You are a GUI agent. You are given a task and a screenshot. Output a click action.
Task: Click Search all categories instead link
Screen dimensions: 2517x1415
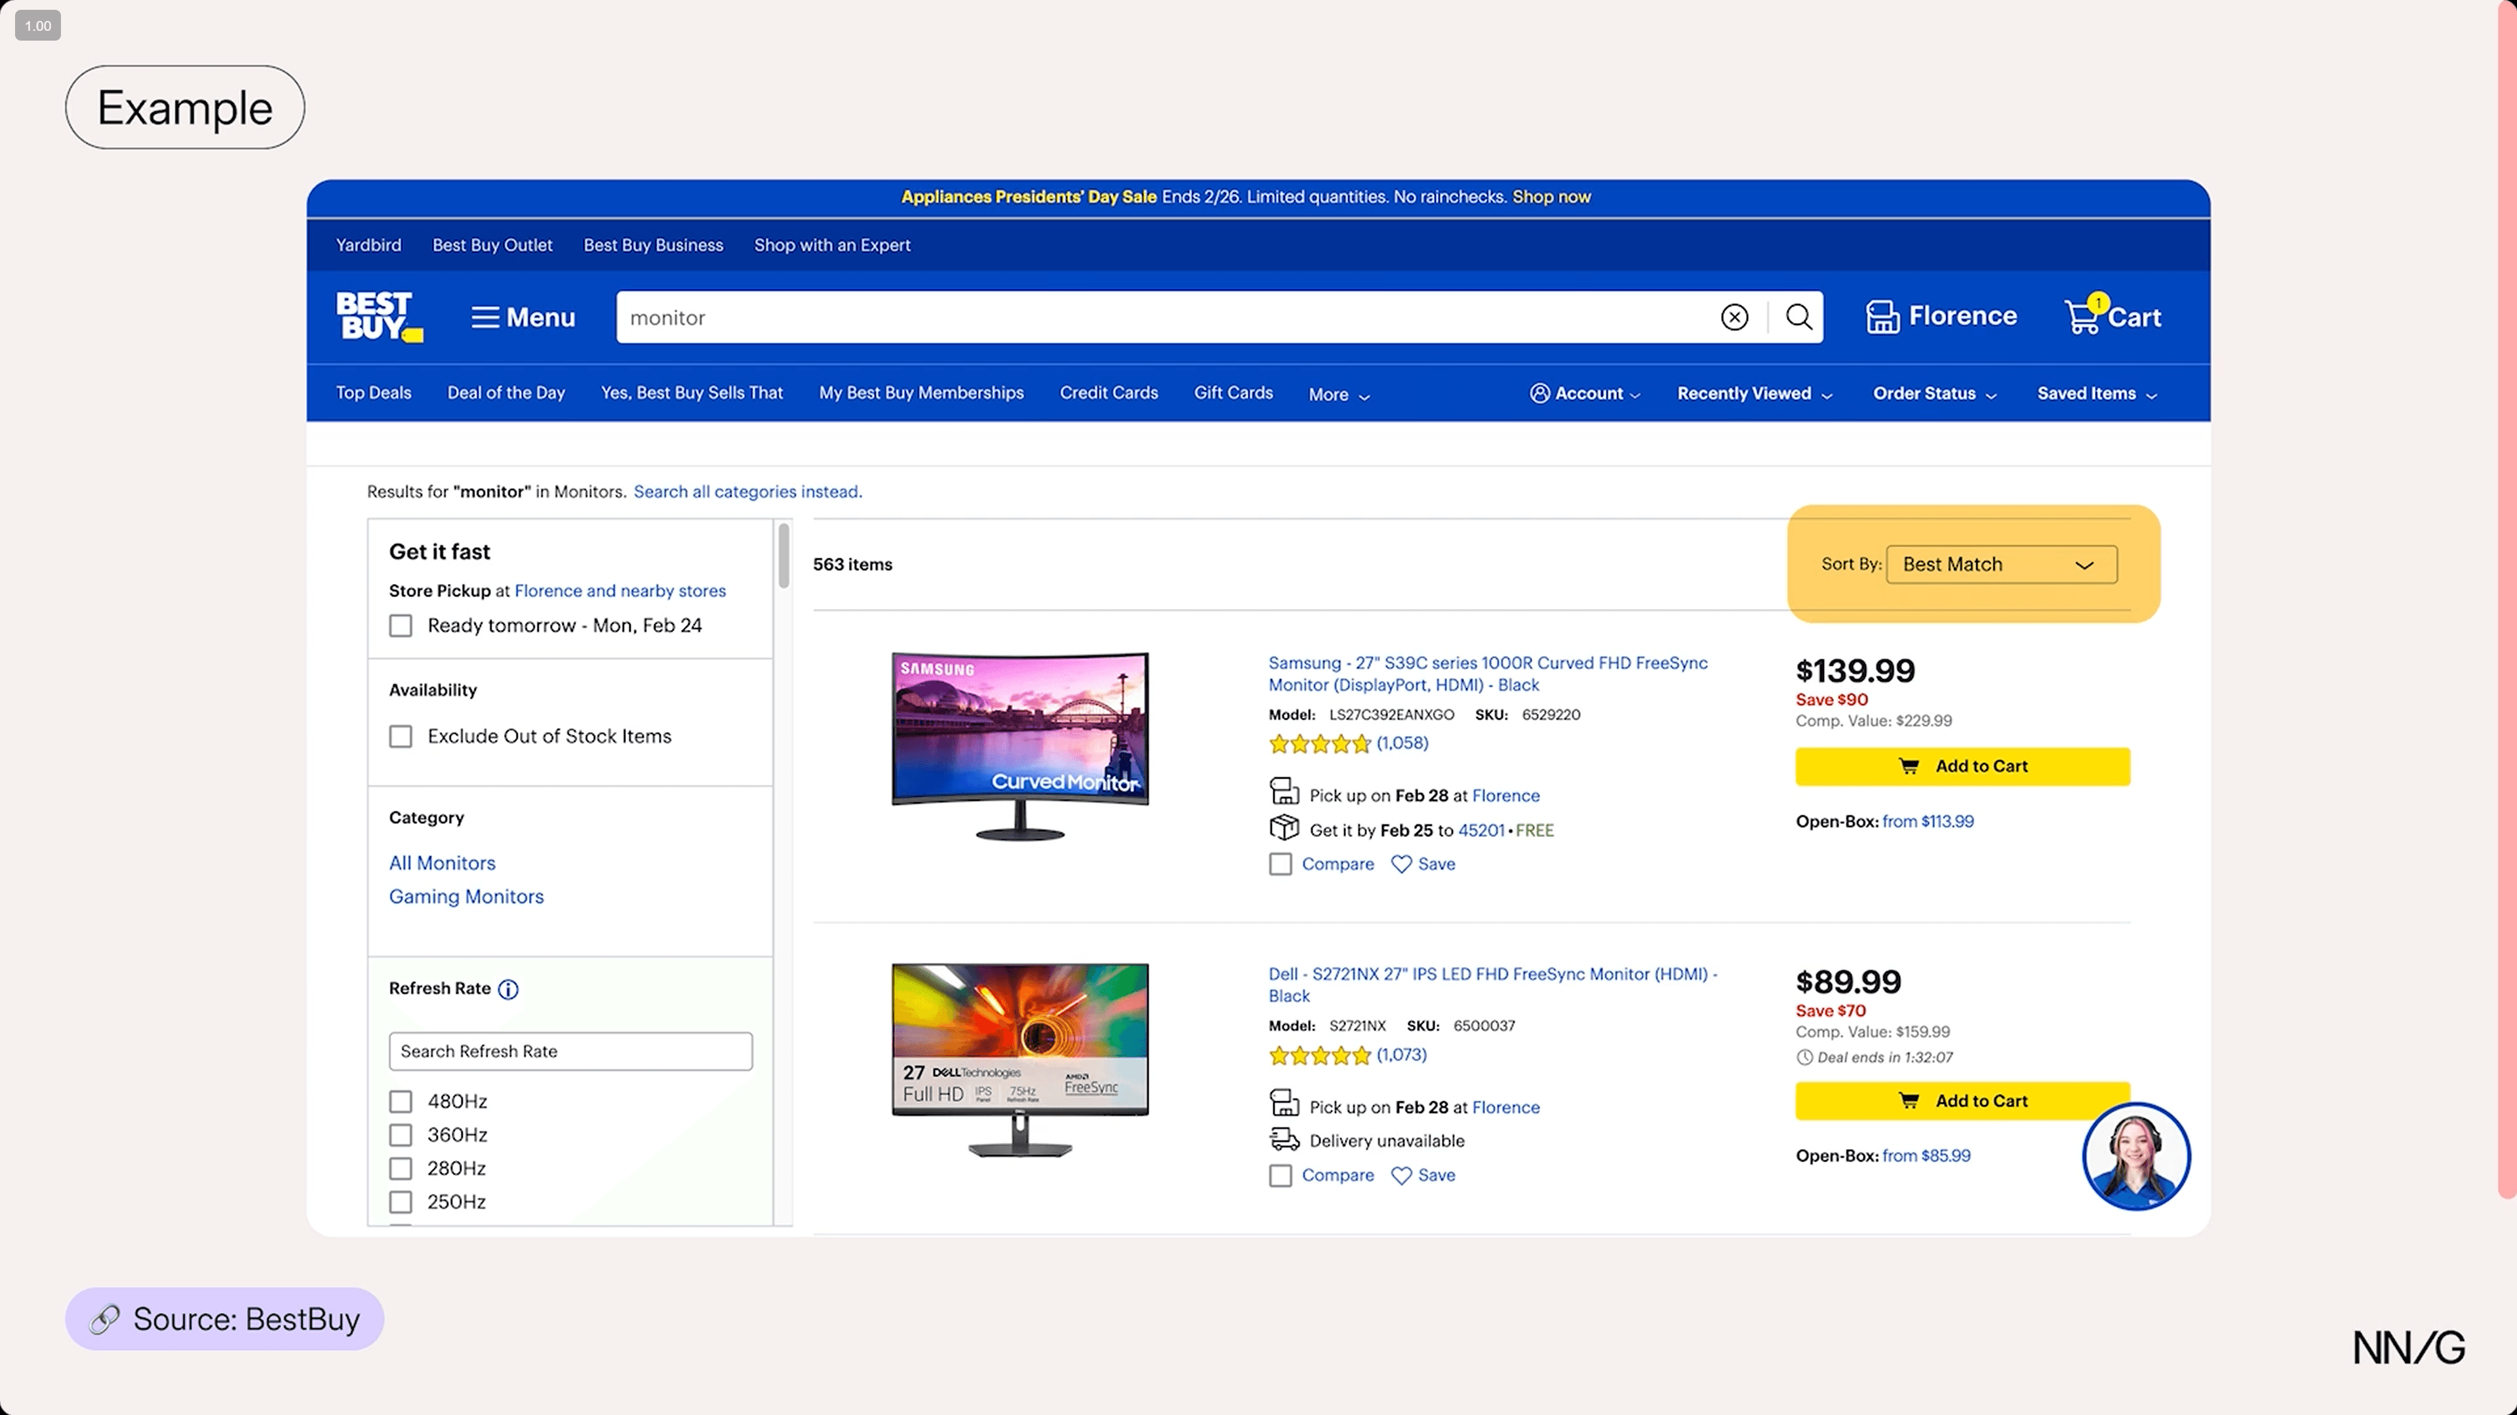tap(747, 491)
